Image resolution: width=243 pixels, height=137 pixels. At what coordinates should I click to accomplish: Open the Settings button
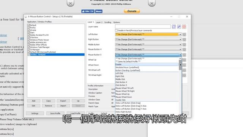(x=35, y=113)
